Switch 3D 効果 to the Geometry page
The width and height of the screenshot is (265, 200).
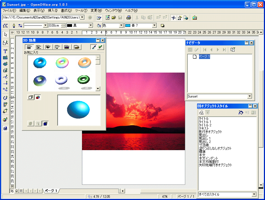[39, 47]
